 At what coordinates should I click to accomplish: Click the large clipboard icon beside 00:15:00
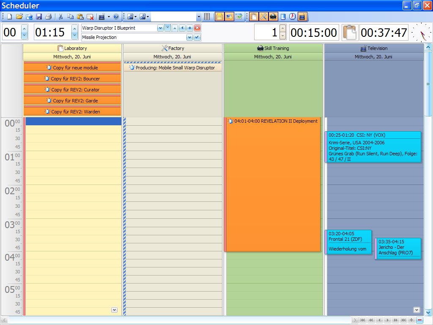point(350,33)
